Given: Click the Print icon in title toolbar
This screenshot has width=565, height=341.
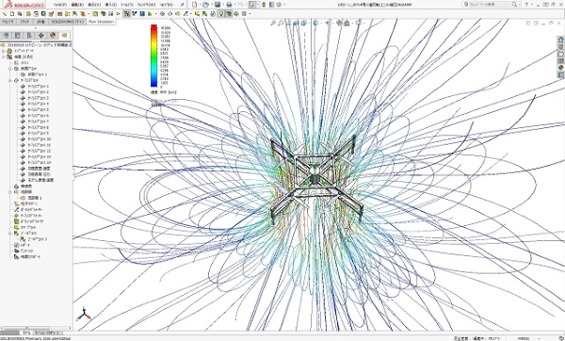Looking at the screenshot, I should click(x=229, y=5).
